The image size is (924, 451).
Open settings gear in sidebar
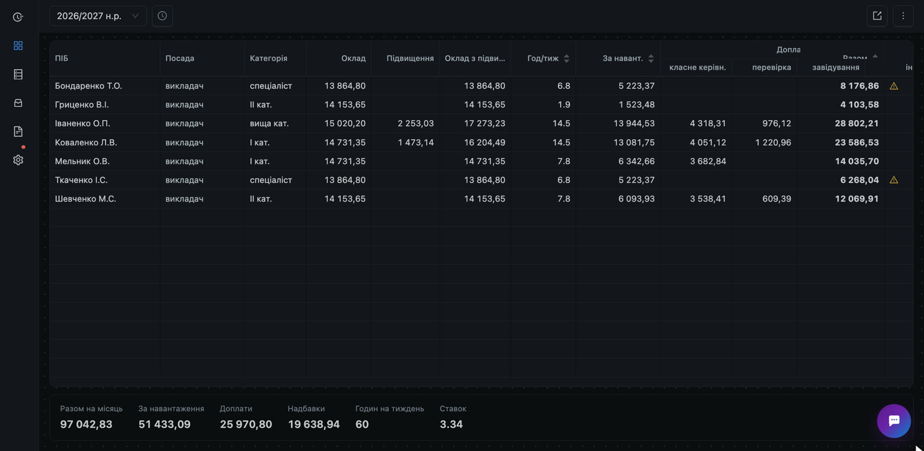click(18, 160)
